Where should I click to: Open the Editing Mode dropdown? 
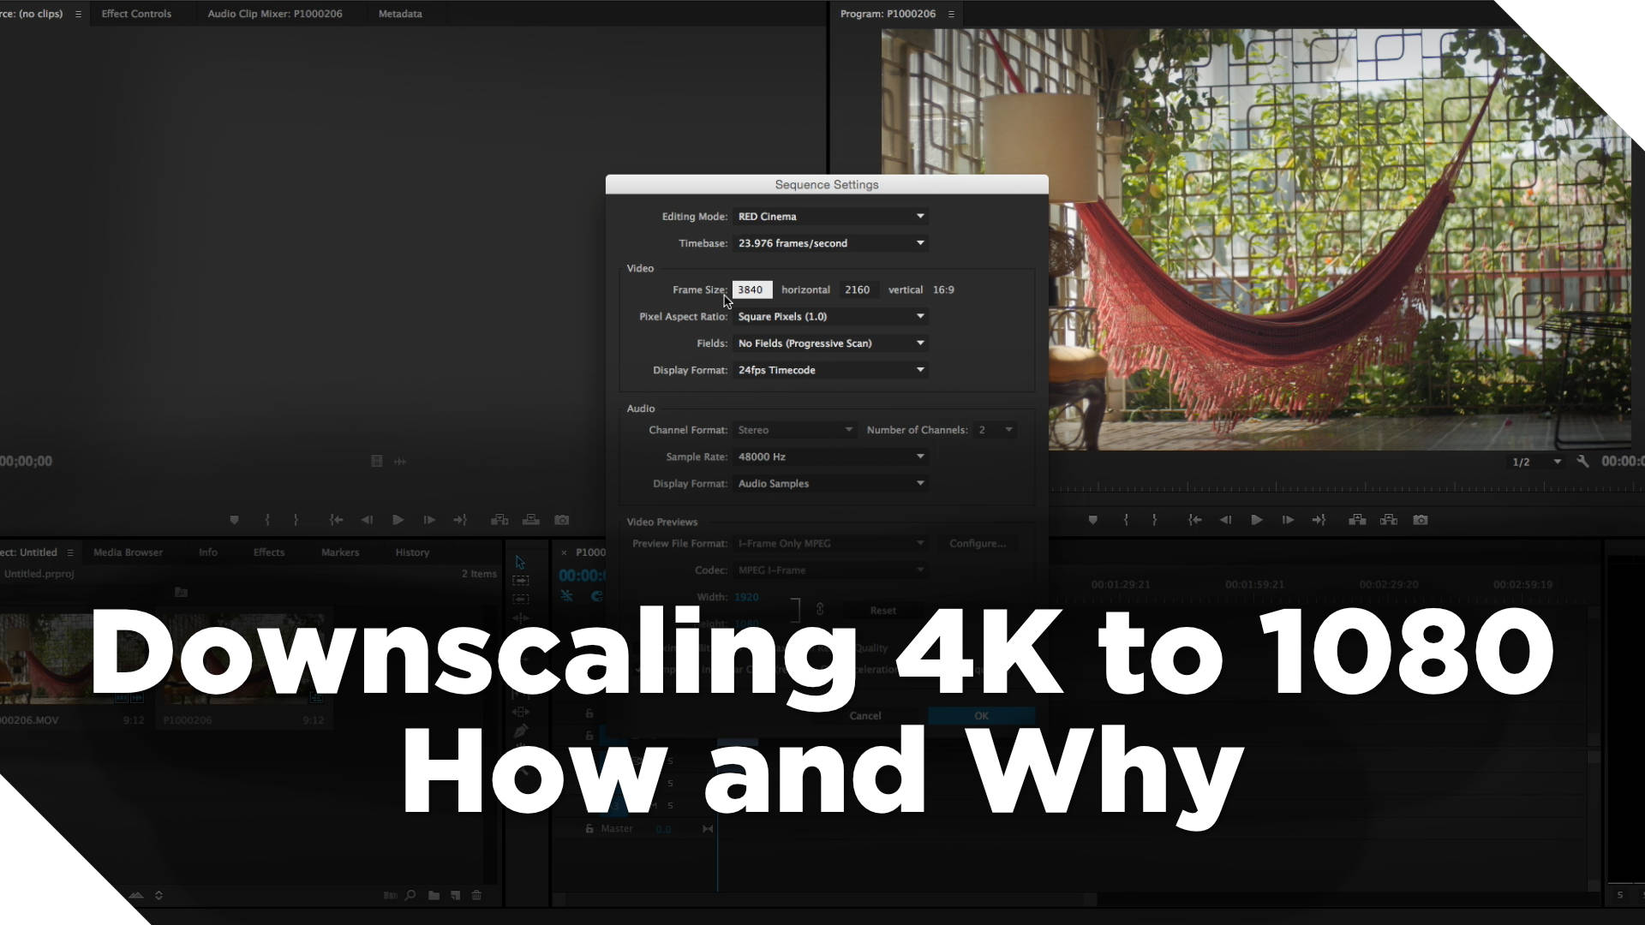pyautogui.click(x=830, y=216)
